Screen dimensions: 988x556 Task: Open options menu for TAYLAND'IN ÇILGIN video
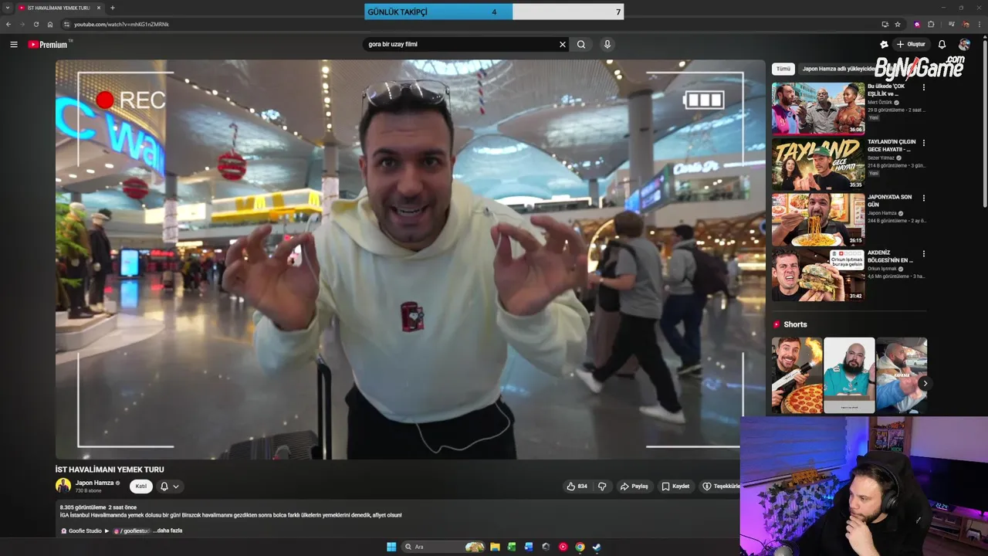(x=923, y=143)
